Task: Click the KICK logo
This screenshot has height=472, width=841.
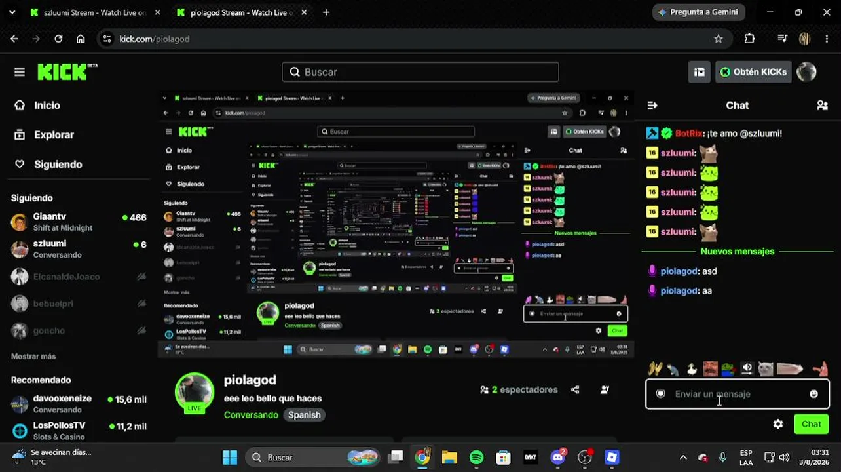Action: [x=67, y=71]
